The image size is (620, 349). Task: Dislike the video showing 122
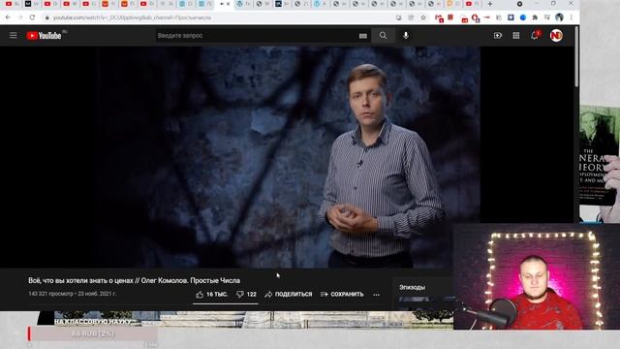(x=246, y=295)
